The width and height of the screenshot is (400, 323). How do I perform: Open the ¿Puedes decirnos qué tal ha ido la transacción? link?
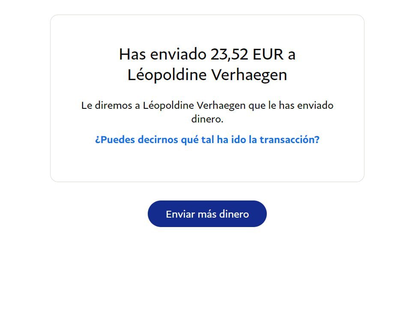207,140
